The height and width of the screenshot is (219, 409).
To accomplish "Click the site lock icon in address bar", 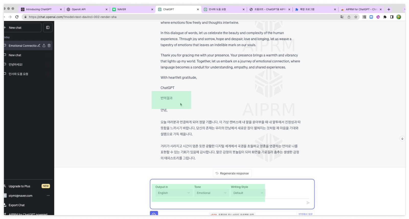I will pyautogui.click(x=25, y=17).
